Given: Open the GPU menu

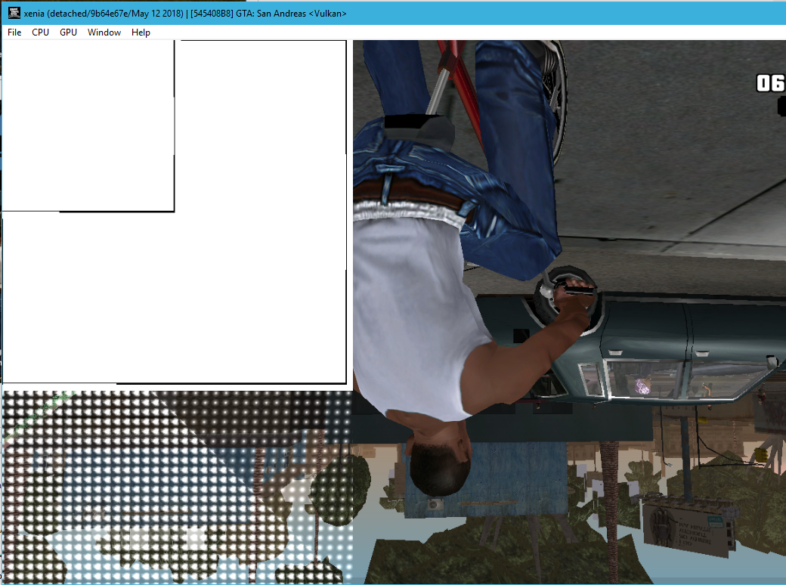Looking at the screenshot, I should 68,32.
